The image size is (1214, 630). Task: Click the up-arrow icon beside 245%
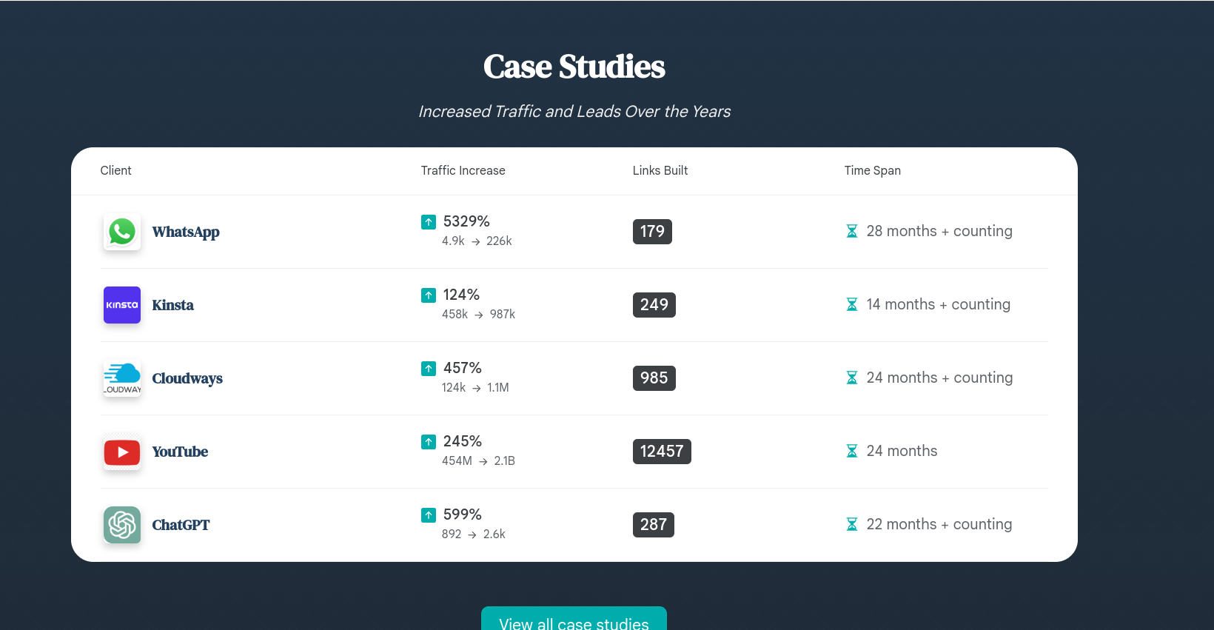(x=429, y=441)
